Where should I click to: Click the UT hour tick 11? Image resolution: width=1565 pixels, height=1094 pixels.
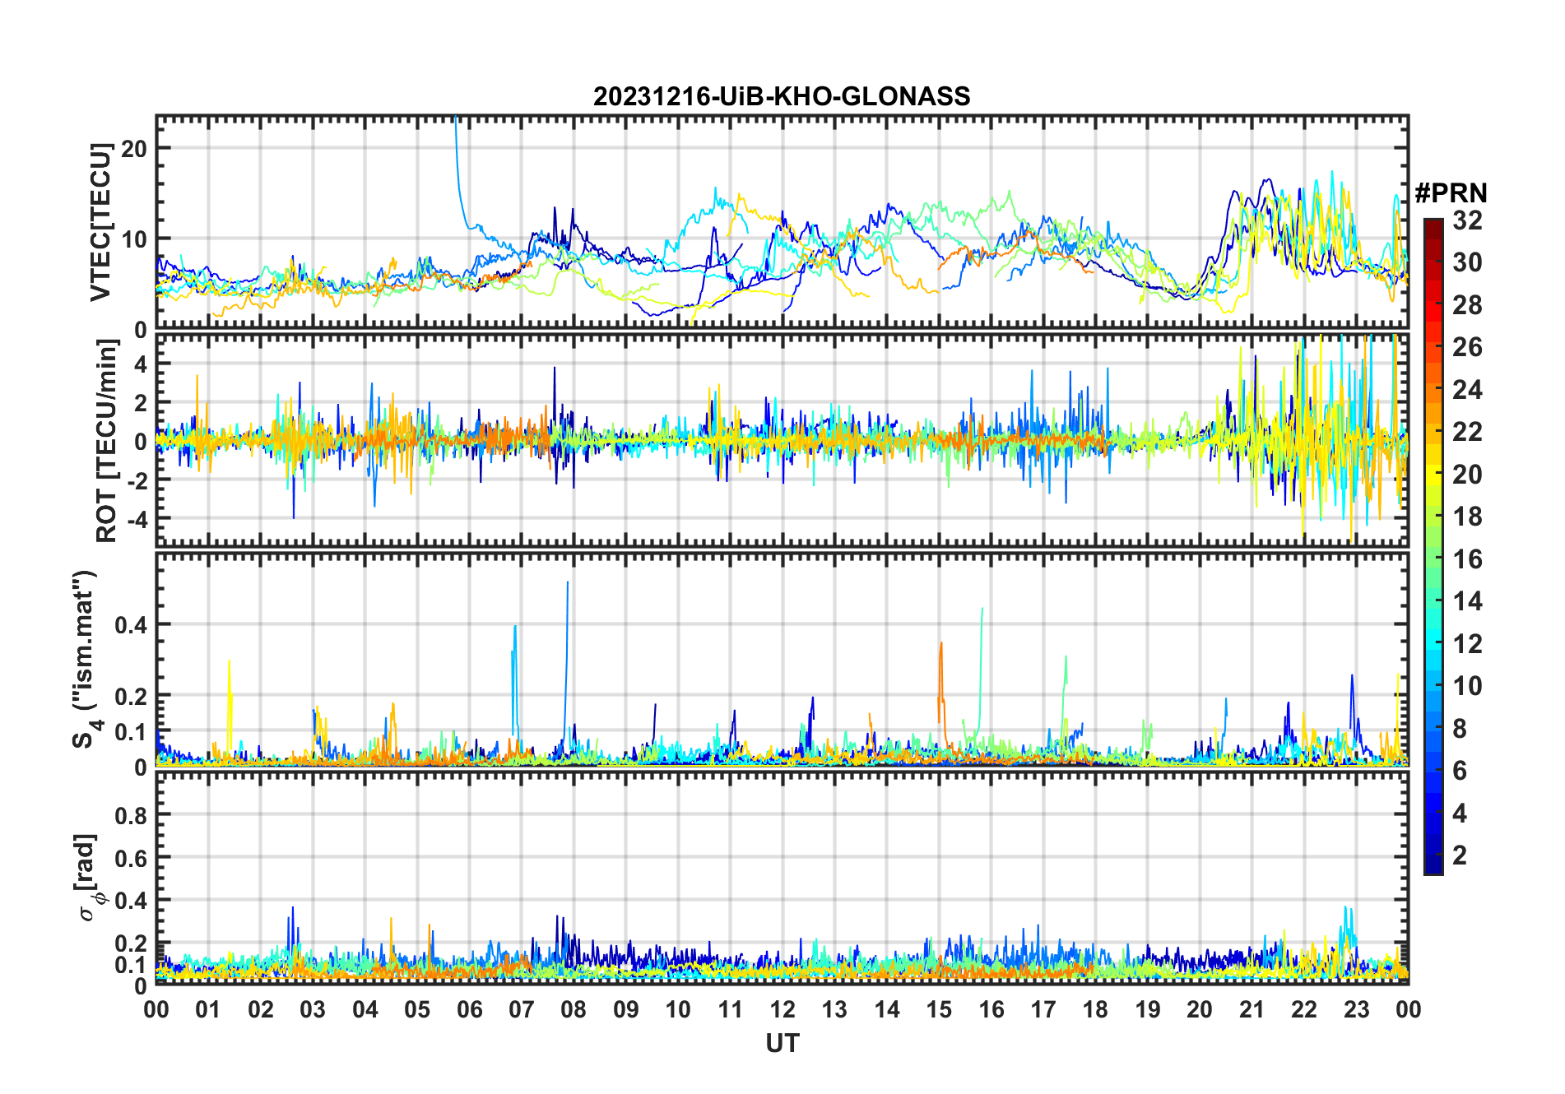(x=731, y=1009)
